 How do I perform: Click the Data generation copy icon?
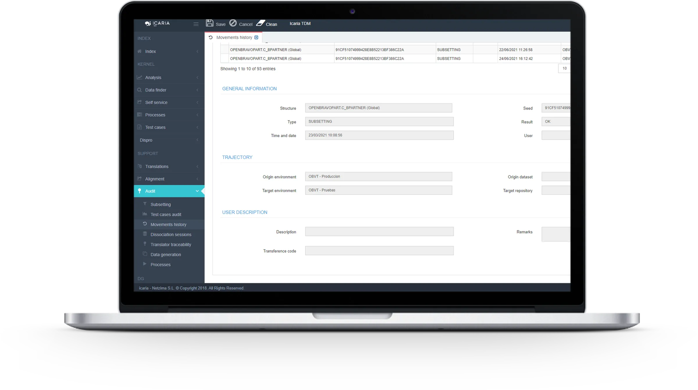tap(145, 254)
